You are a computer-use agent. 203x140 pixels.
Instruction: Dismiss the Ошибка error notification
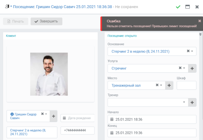pyautogui.click(x=200, y=21)
